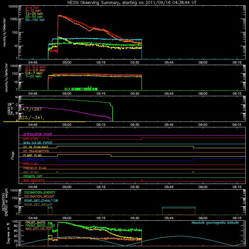Click the 12-25 keV legend label
Viewport: 249px width, 249px height.
[34, 14]
